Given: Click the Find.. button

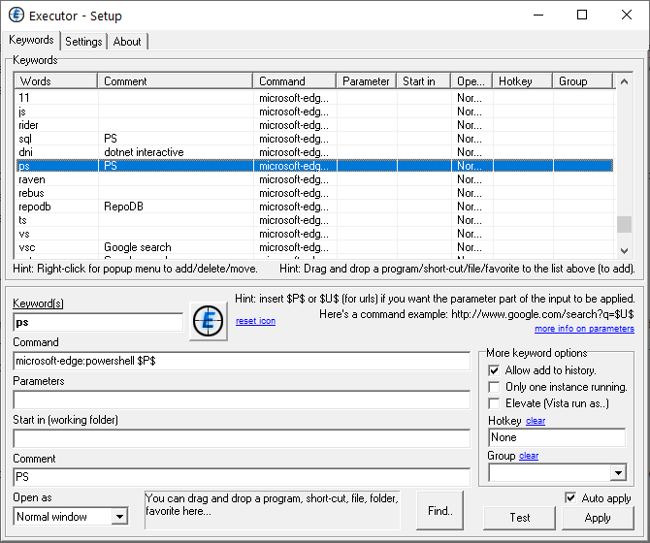Looking at the screenshot, I should pyautogui.click(x=439, y=511).
